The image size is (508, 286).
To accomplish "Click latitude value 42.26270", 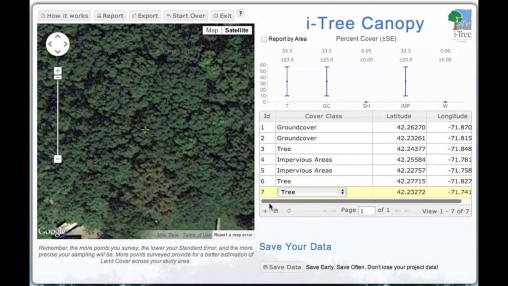I will point(411,127).
